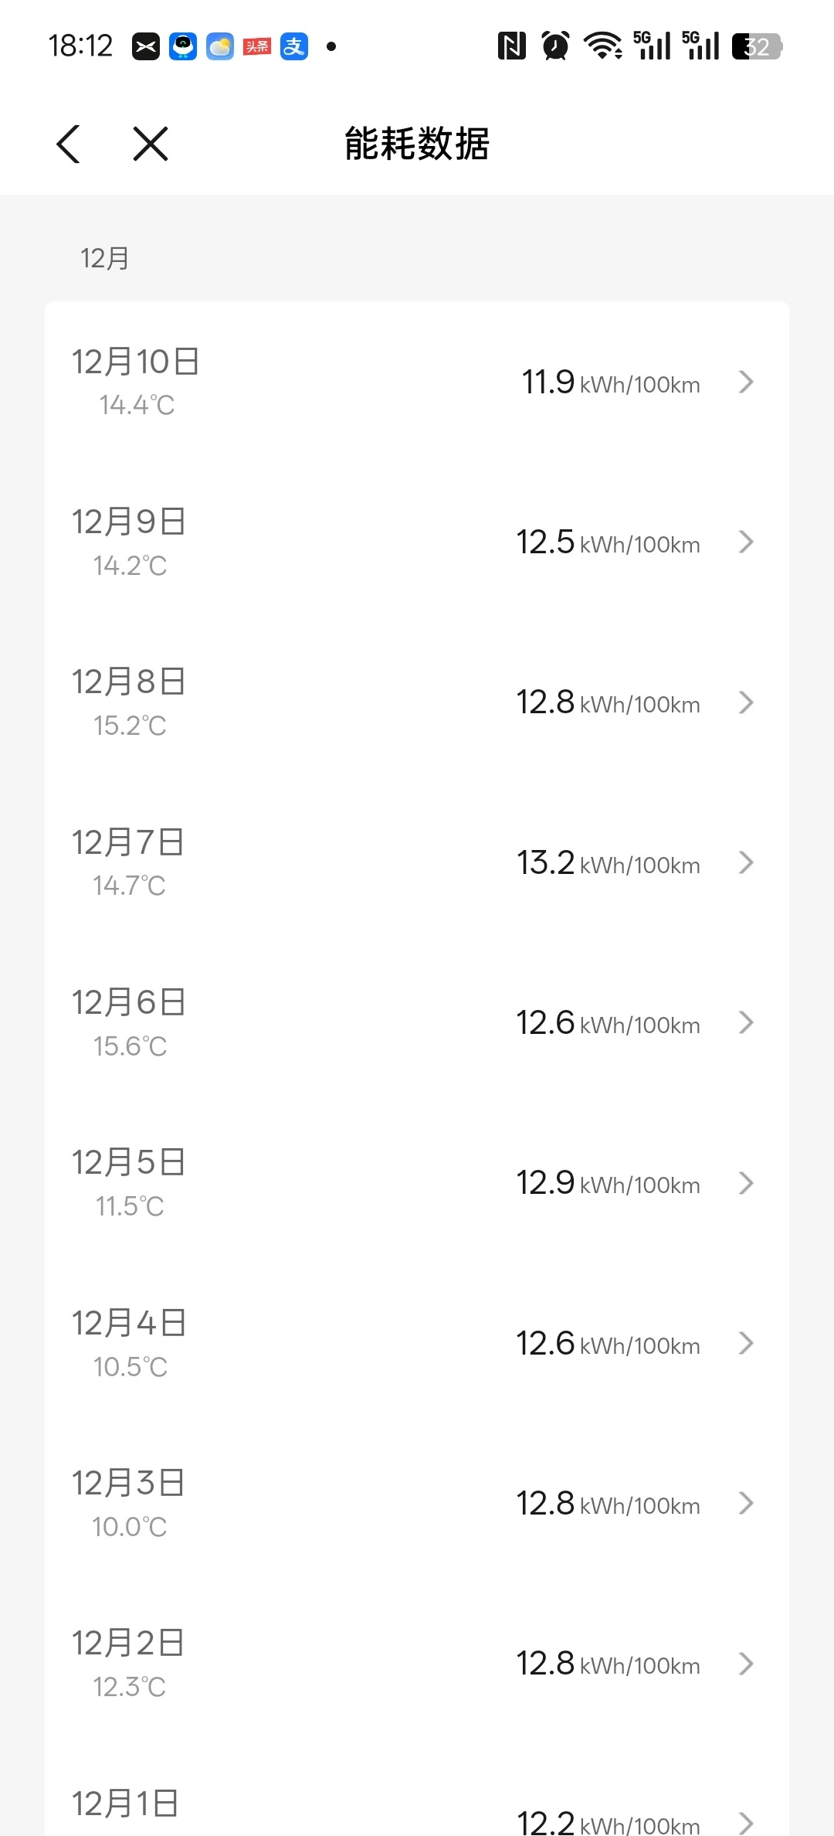Tap the NFC status bar icon
The image size is (834, 1836).
coord(511,46)
